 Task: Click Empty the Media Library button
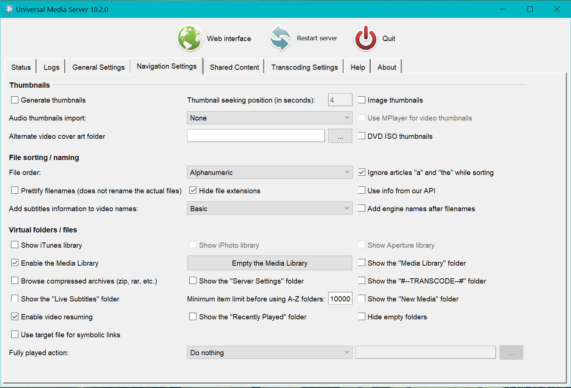click(x=269, y=263)
